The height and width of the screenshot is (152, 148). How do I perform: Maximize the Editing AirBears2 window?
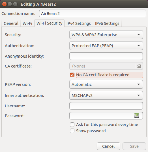tap(15, 4)
